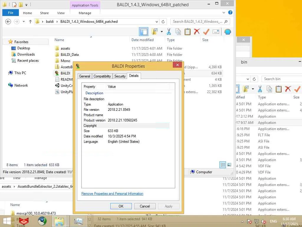Open Windows Start button

(6, 221)
